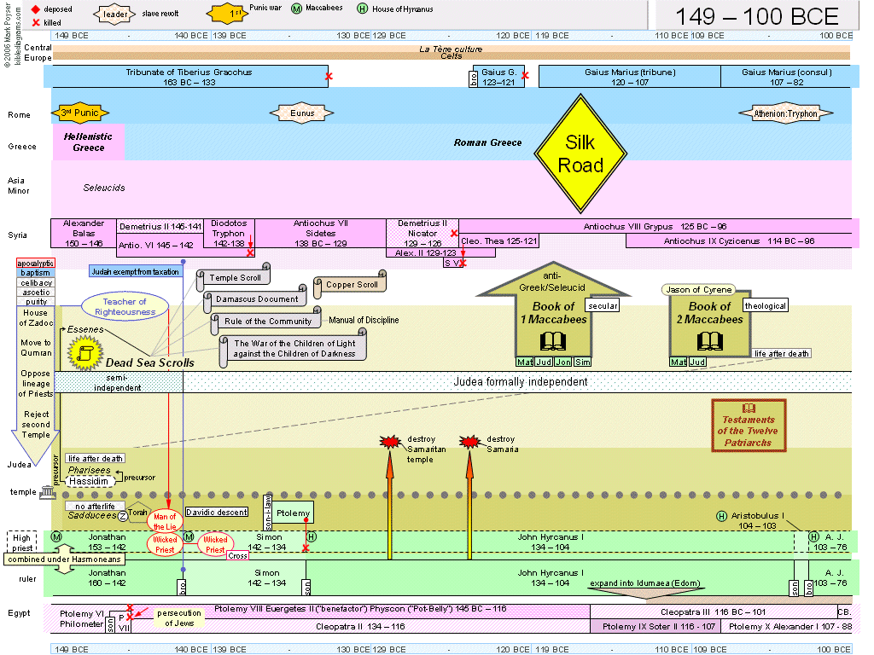Select the Jon tab under Book of 1 Maccabees
This screenshot has height=655, width=874.
(x=563, y=362)
